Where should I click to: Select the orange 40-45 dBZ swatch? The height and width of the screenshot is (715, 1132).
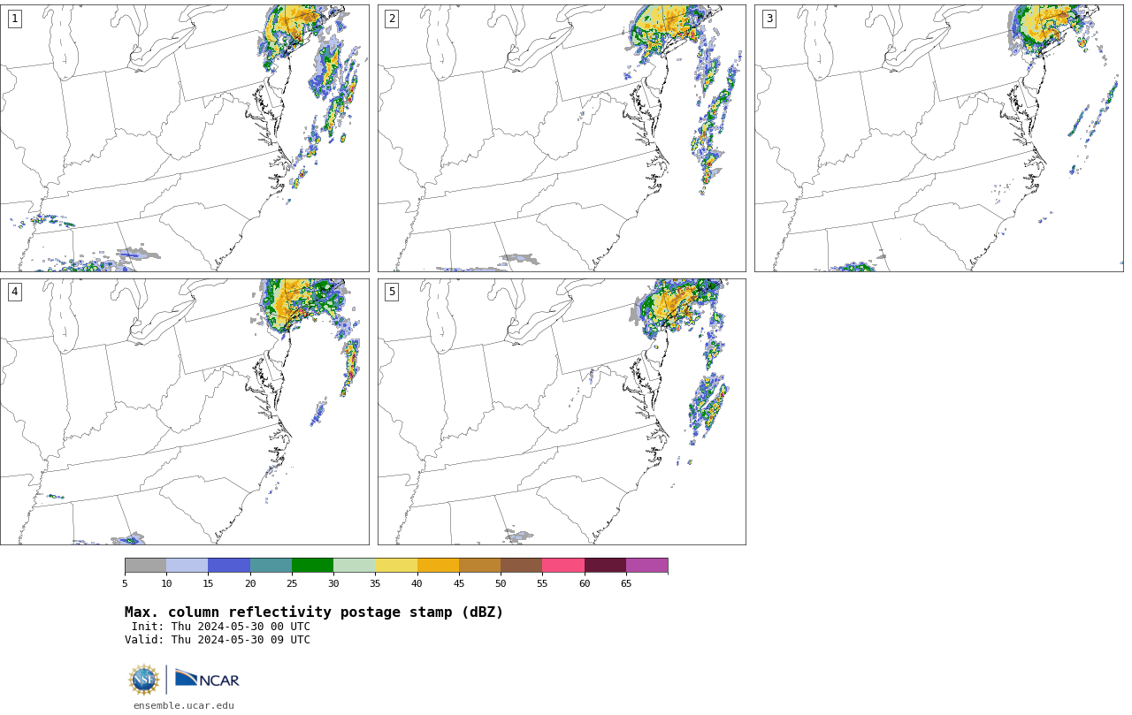[x=438, y=566]
